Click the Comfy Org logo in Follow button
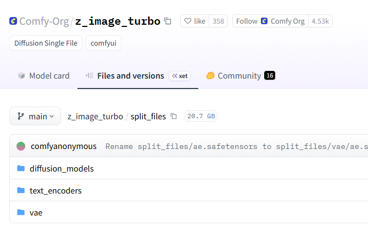Screen dimensions: 368x232 [264, 21]
